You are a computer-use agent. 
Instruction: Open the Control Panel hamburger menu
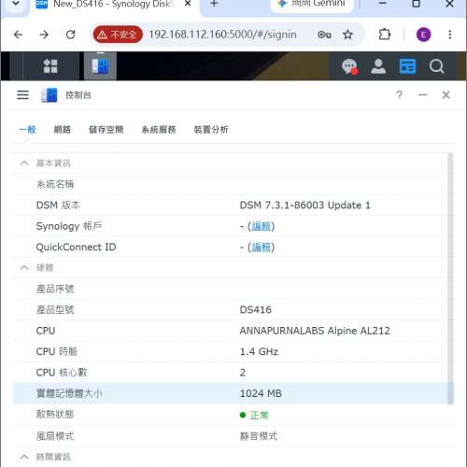click(x=22, y=94)
